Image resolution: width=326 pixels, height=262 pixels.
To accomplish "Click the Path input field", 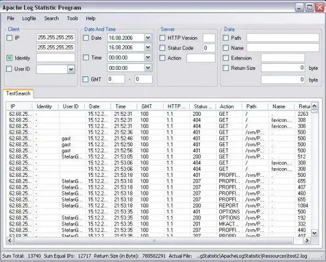I will (x=283, y=38).
